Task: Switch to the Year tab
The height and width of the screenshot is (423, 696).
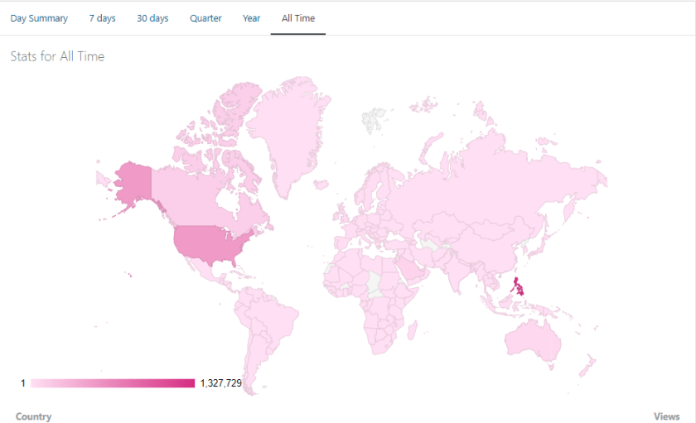Action: point(251,18)
